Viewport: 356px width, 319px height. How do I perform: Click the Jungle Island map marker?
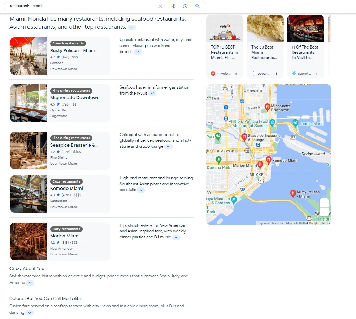[296, 123]
